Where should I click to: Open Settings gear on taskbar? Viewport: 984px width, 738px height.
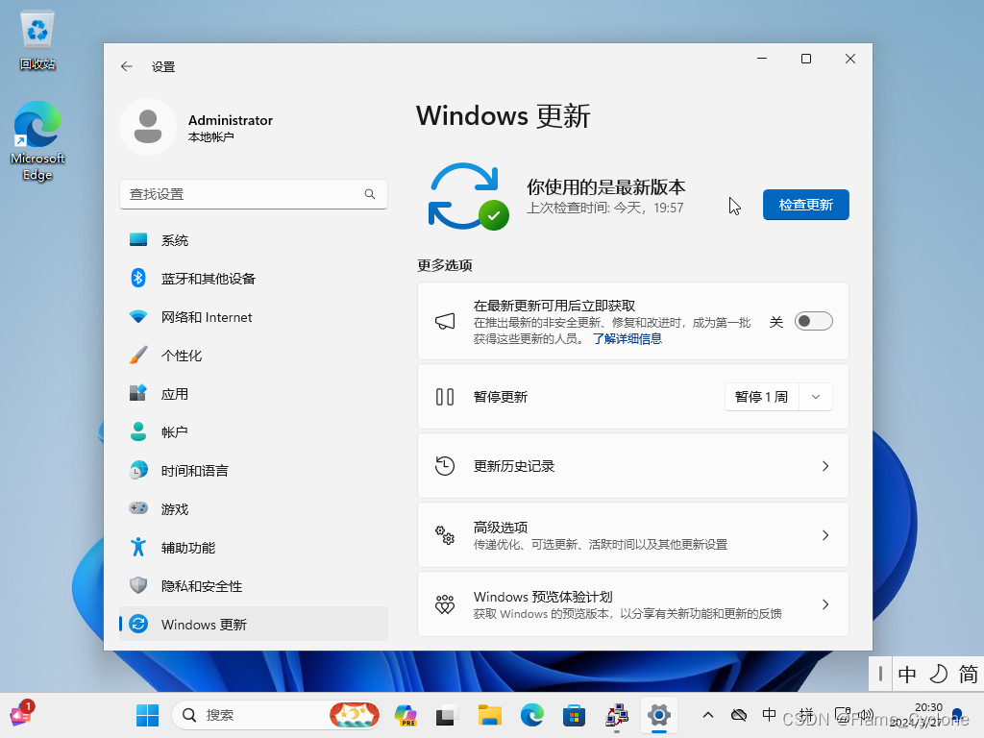tap(659, 715)
